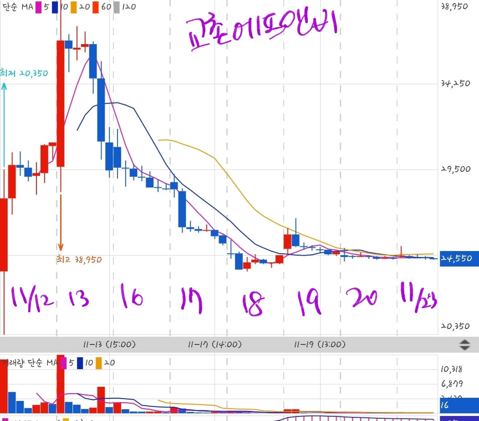Screen dimensions: 479x421
Task: Click the 최고 38,950 high marker label
Action: 79,260
